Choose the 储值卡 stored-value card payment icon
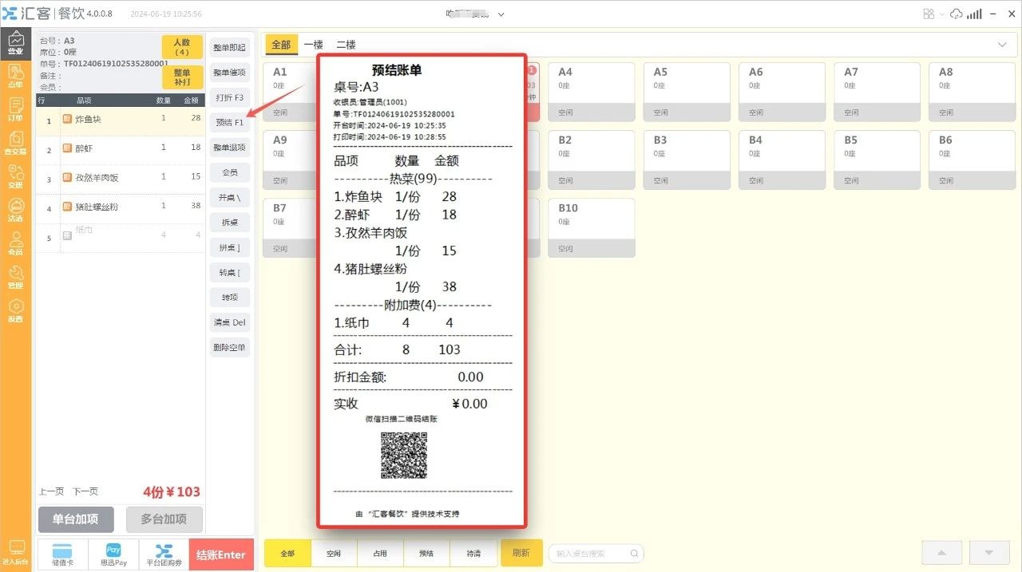The height and width of the screenshot is (572, 1022). coord(62,554)
